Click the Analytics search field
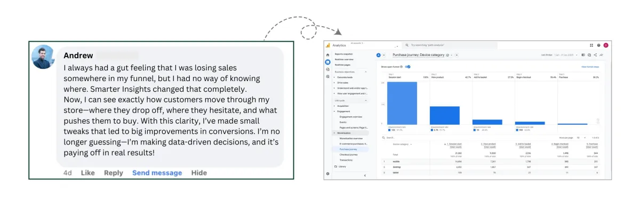 point(450,45)
